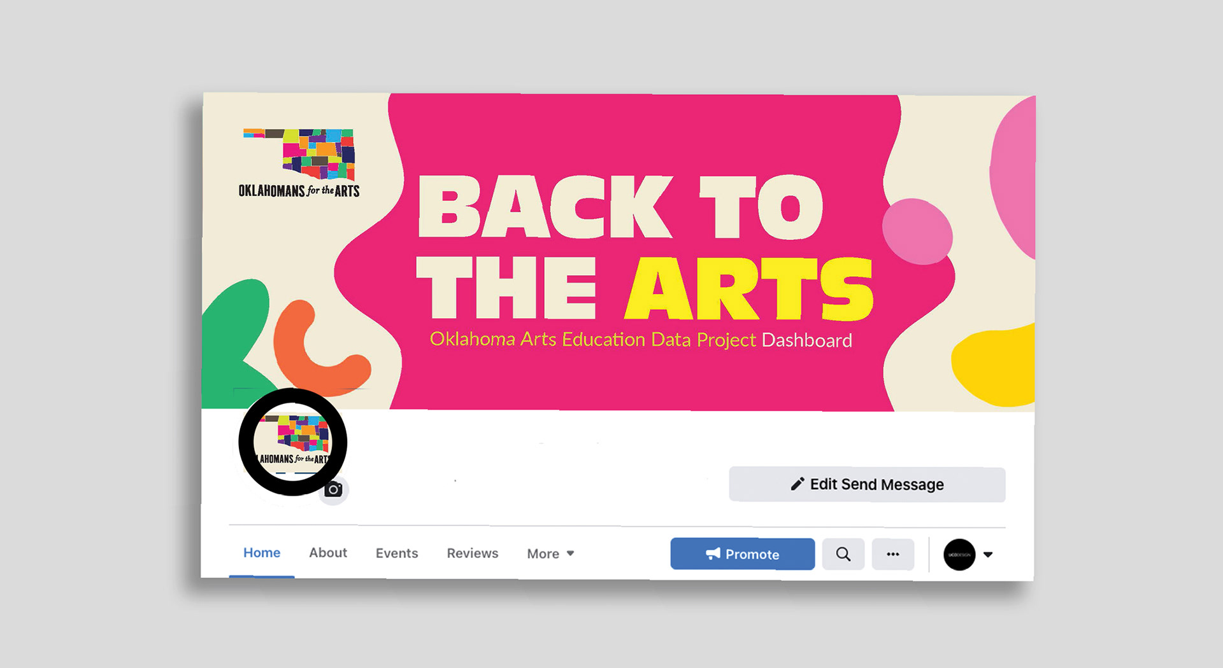The height and width of the screenshot is (668, 1223).
Task: Click the Edit Send Message button
Action: pyautogui.click(x=867, y=485)
